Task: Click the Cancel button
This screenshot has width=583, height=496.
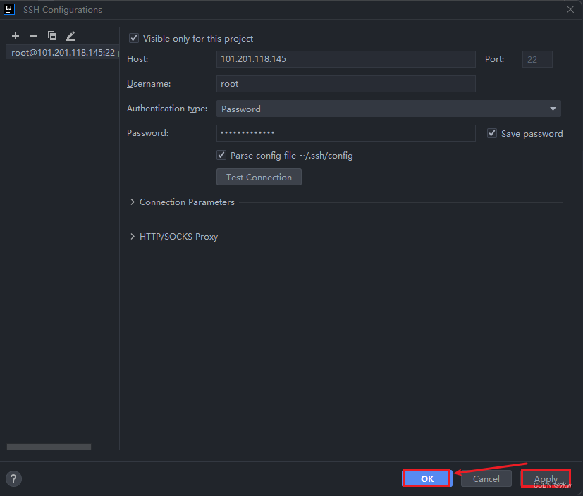Action: 486,478
